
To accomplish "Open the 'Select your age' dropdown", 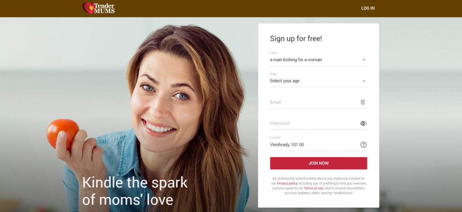I will pos(318,81).
